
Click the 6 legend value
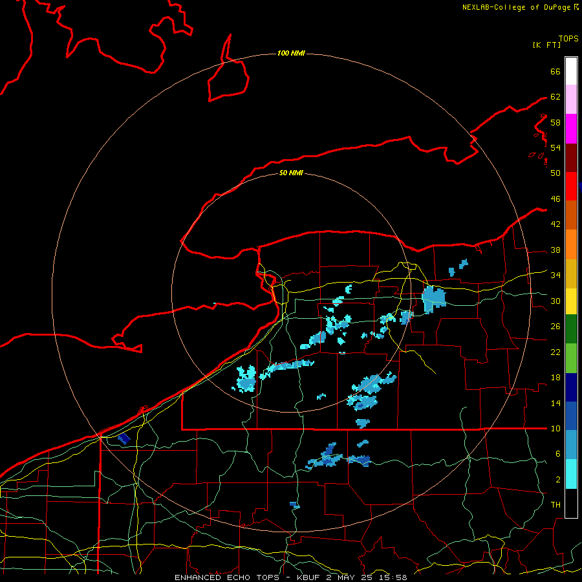click(x=557, y=454)
